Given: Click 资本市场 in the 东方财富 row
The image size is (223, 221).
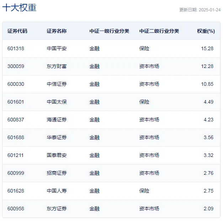Looking at the screenshot, I should pos(149,66).
